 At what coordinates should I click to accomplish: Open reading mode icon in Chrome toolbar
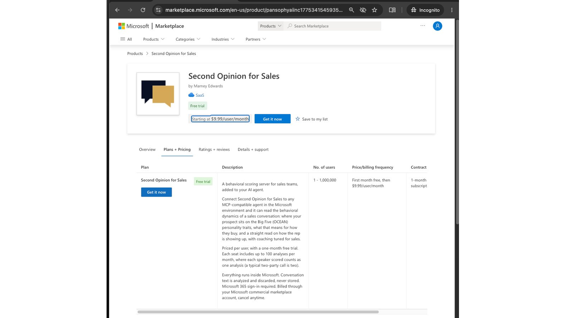tap(392, 10)
